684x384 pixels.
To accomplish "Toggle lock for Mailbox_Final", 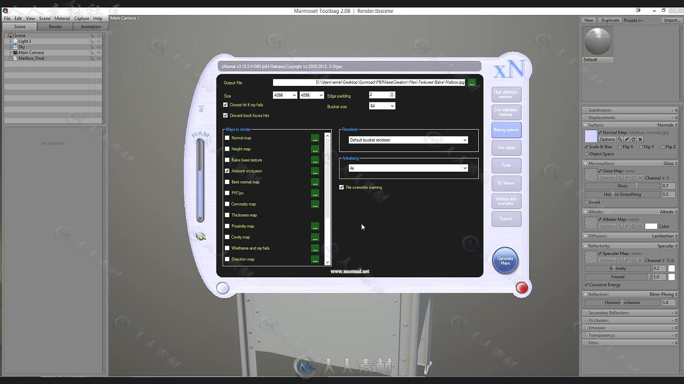I will click(x=92, y=58).
